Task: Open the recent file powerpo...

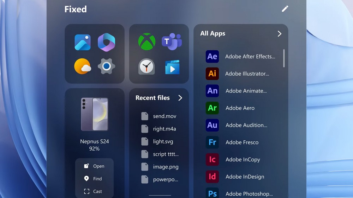Action: [166, 179]
